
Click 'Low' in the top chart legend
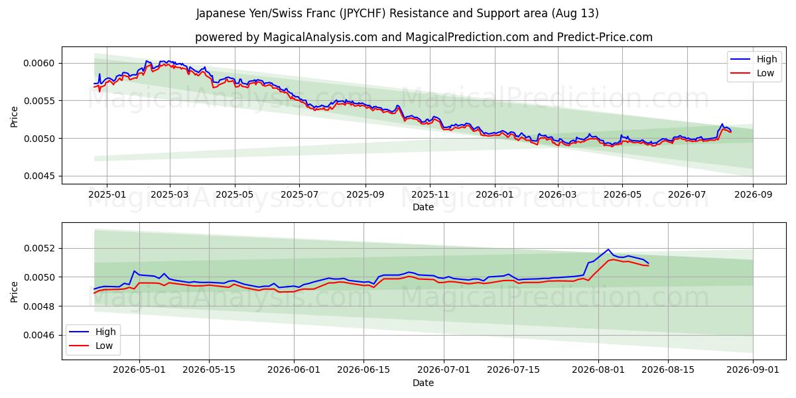pos(765,73)
